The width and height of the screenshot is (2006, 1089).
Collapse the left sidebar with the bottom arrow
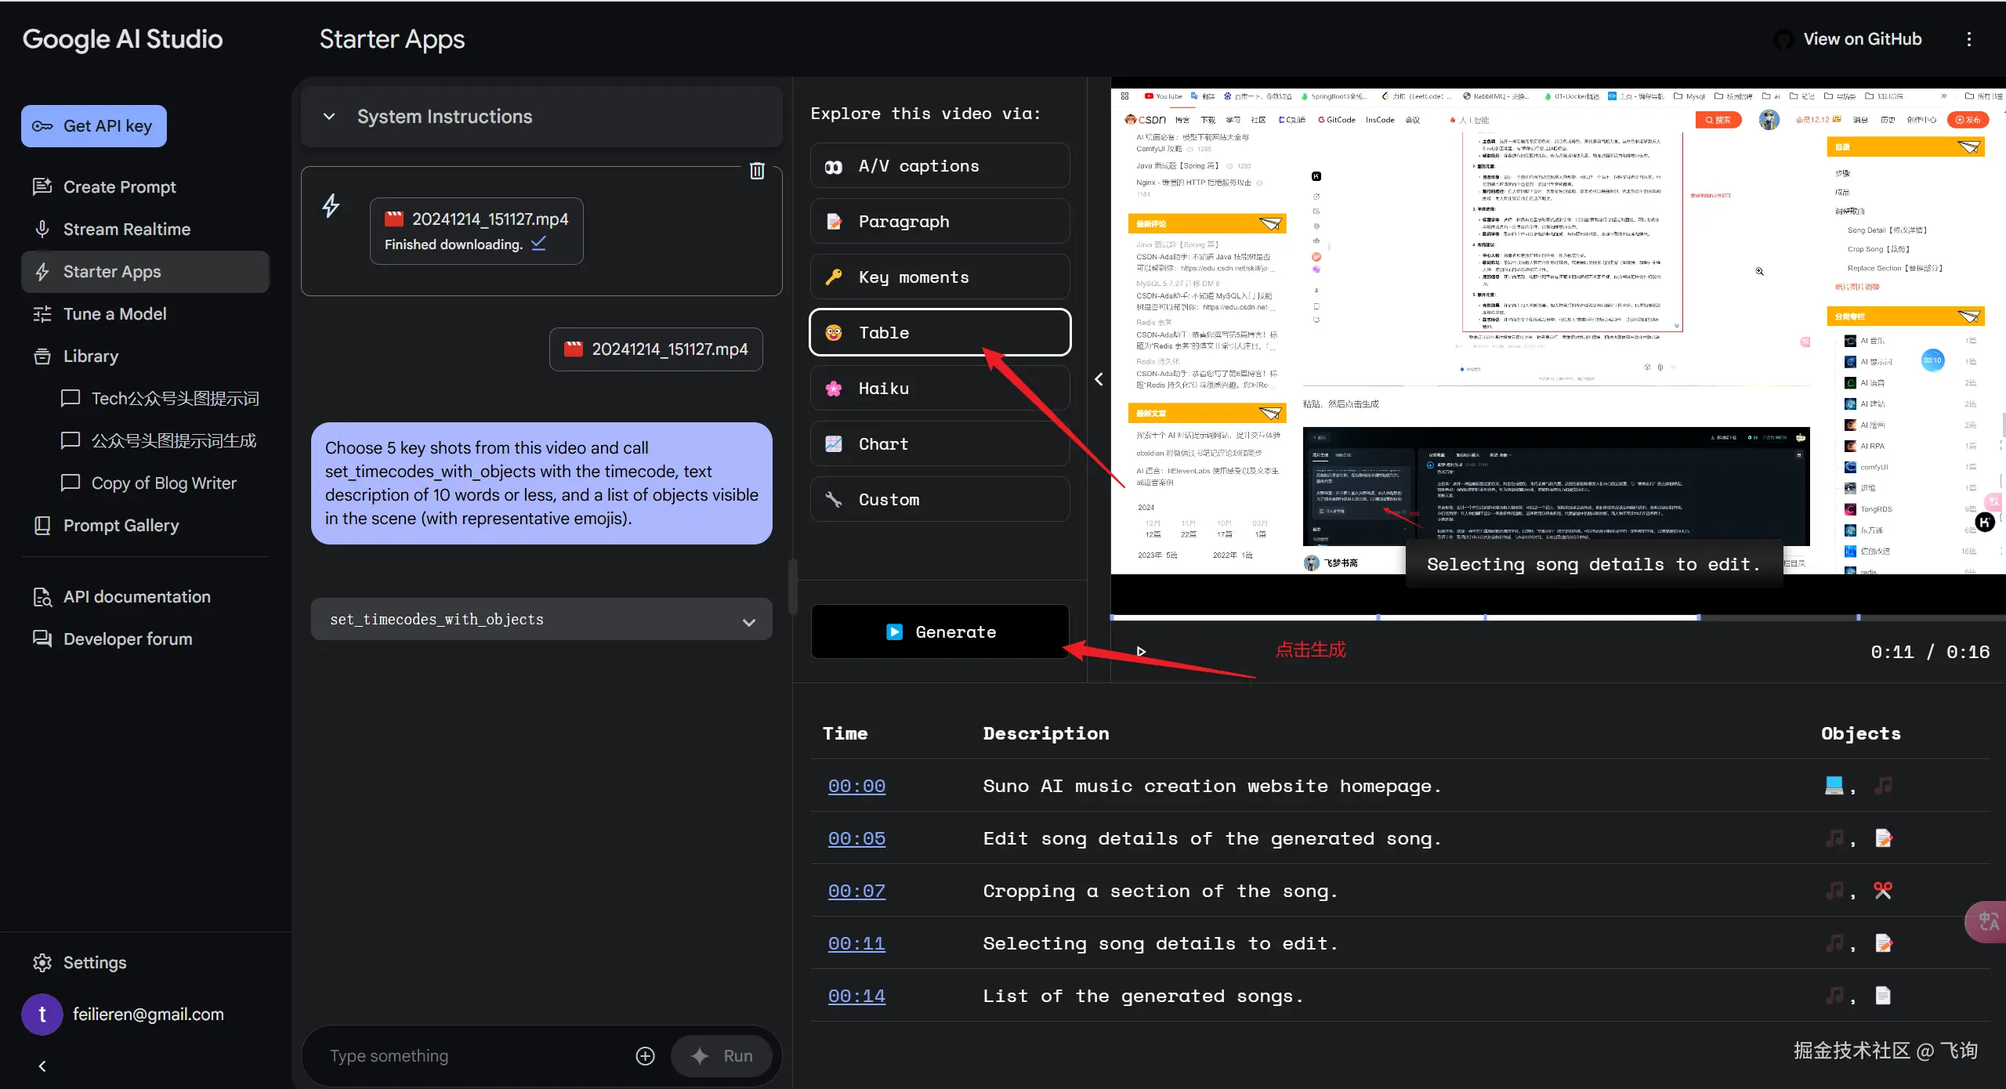[42, 1065]
